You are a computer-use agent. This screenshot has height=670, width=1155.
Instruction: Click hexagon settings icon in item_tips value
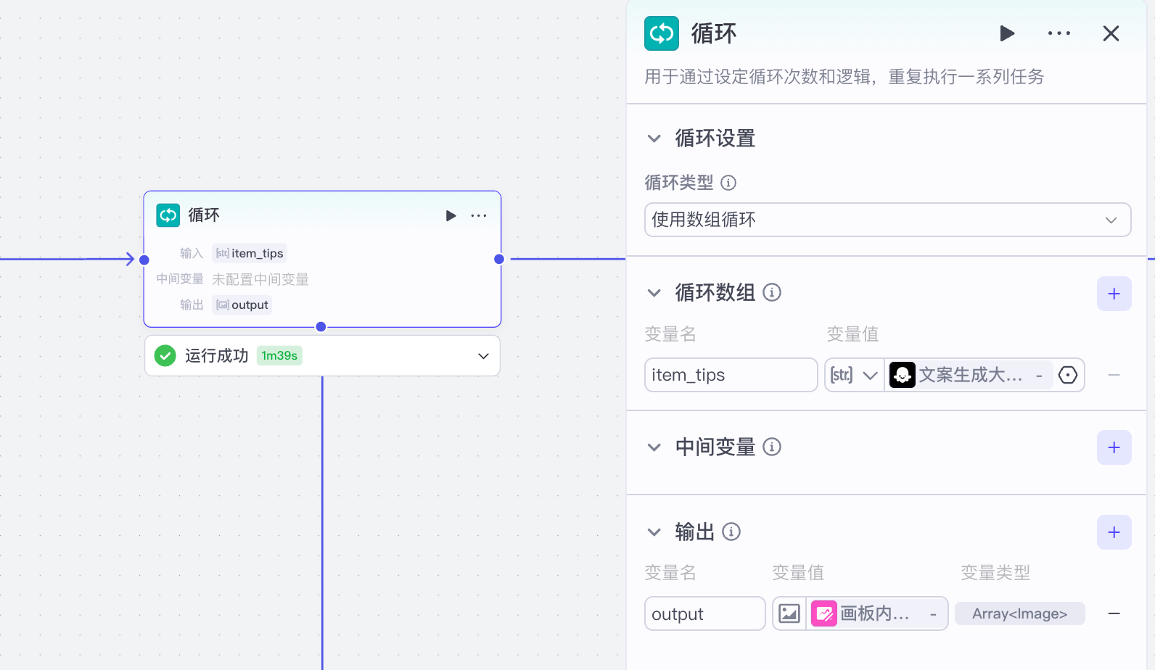pos(1068,375)
